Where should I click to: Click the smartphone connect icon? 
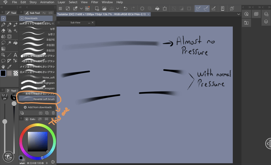[x=223, y=8]
